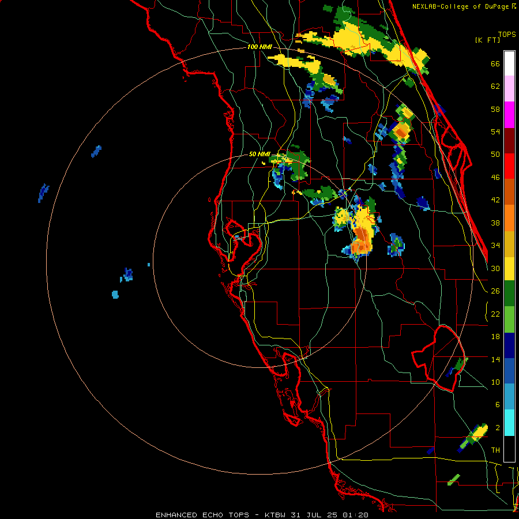Click the light blue echo below the Gulf cluster
The image size is (519, 519).
(x=115, y=294)
